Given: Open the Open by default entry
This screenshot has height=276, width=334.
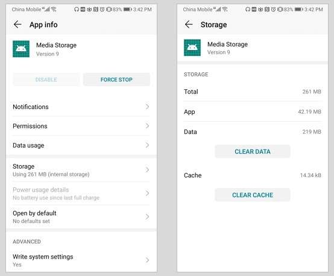Looking at the screenshot, I should coord(81,217).
